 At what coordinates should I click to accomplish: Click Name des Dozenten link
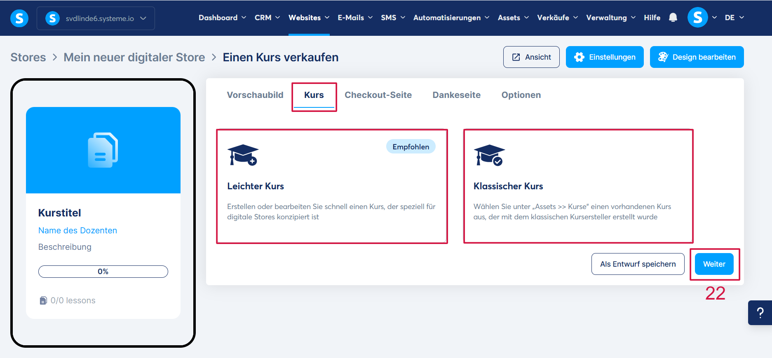pos(77,230)
